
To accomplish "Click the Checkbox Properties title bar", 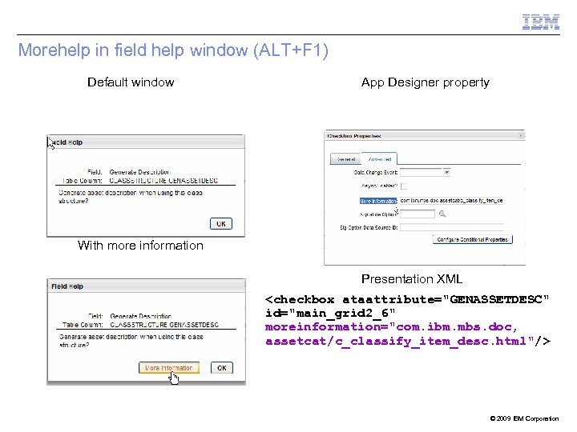I will [x=424, y=135].
